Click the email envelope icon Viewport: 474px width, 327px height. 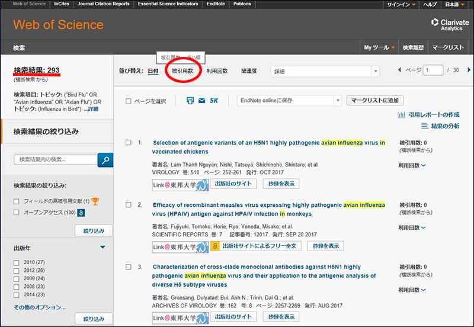[x=201, y=101]
